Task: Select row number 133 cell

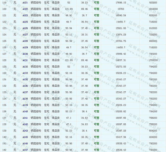Action: click(x=4, y=92)
